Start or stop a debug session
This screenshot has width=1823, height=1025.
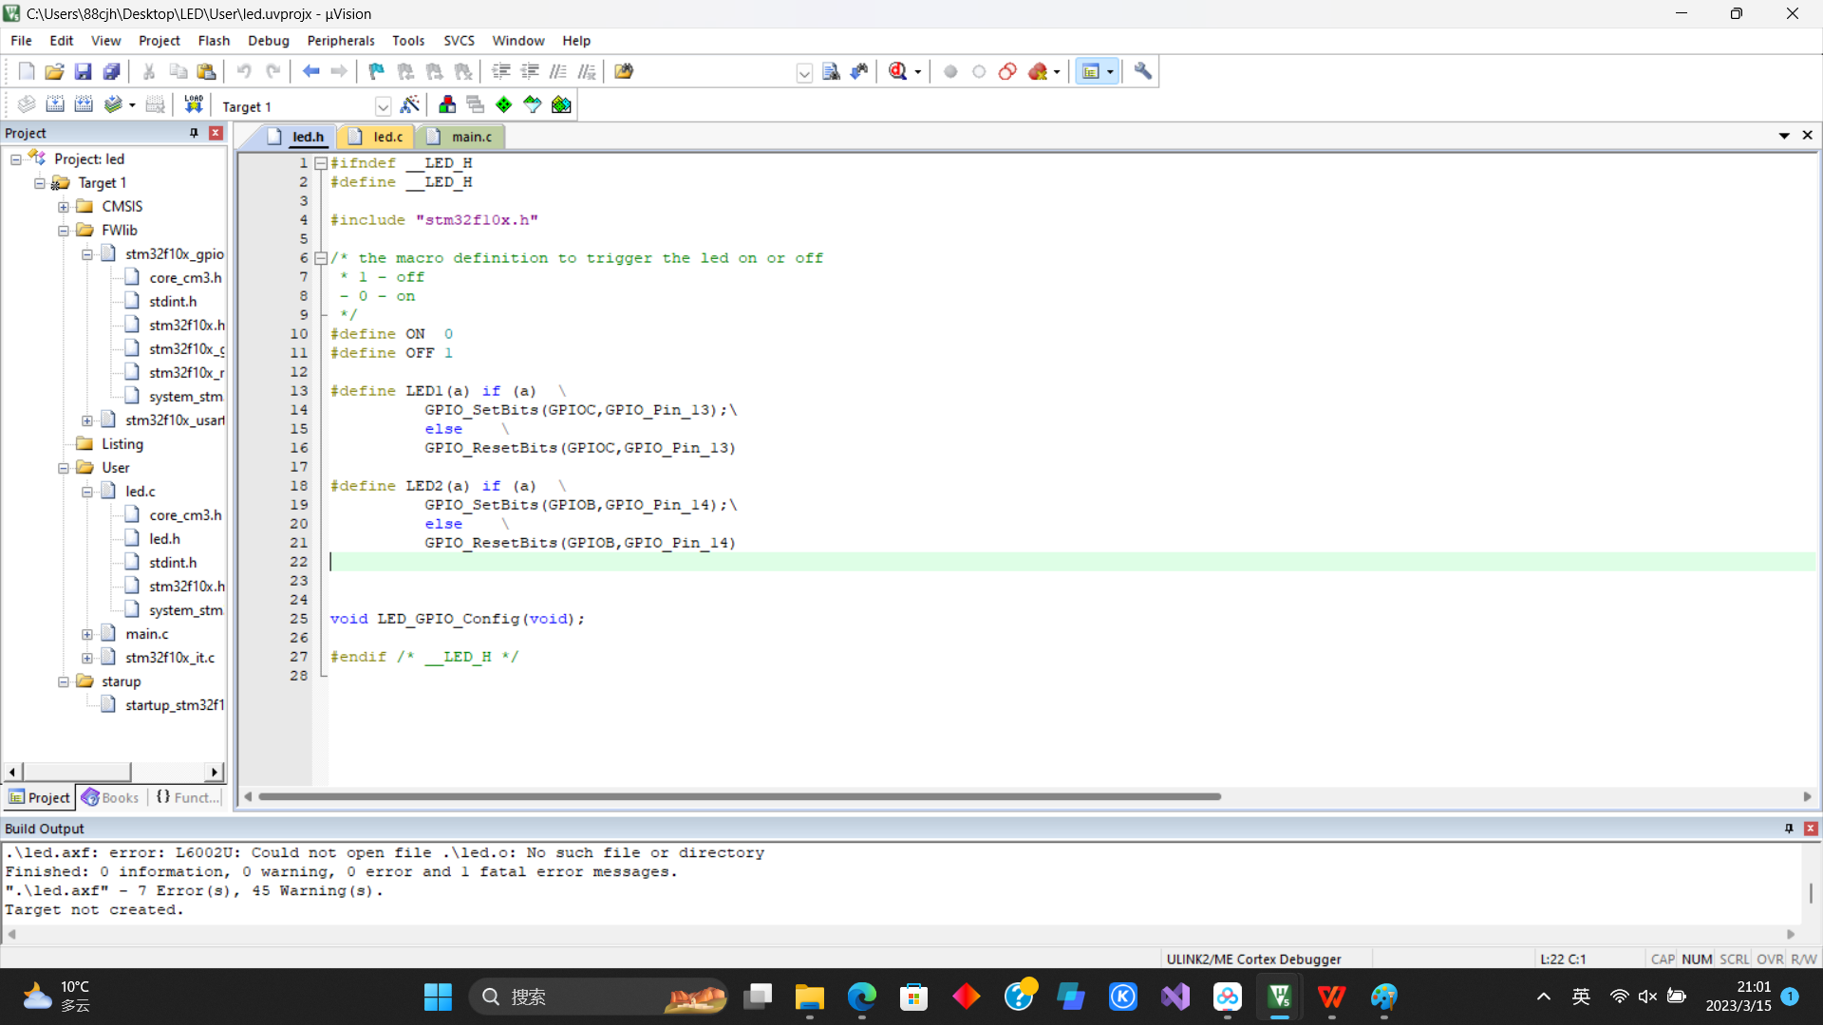coord(898,71)
